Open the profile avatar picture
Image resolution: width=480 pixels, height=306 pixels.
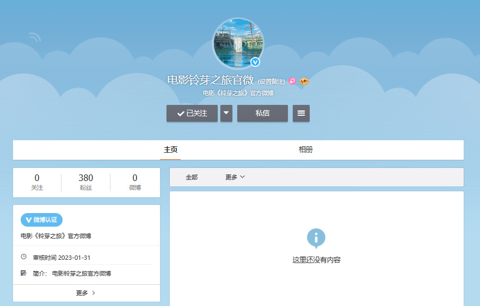point(238,43)
